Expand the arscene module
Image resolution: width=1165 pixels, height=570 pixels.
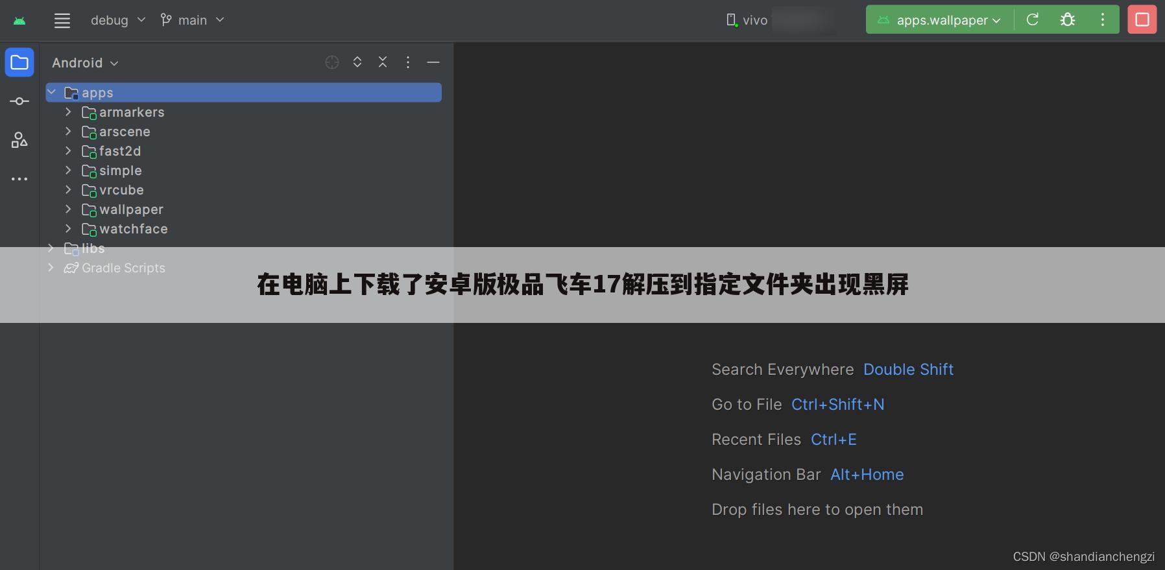[68, 131]
